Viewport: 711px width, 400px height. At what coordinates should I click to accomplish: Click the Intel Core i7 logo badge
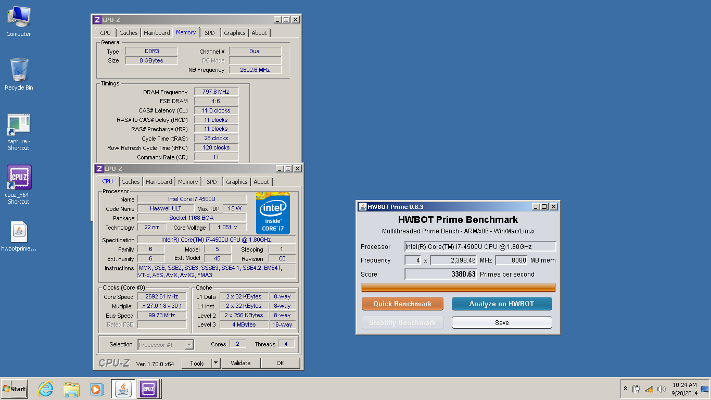click(273, 213)
